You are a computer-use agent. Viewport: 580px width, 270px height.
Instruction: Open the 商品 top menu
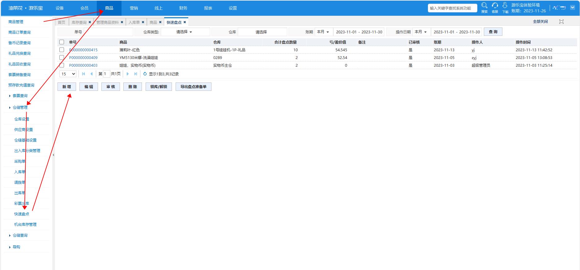pyautogui.click(x=109, y=8)
